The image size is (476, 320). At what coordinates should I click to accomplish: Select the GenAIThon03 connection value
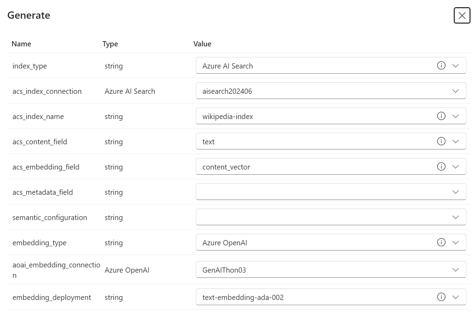coord(331,269)
